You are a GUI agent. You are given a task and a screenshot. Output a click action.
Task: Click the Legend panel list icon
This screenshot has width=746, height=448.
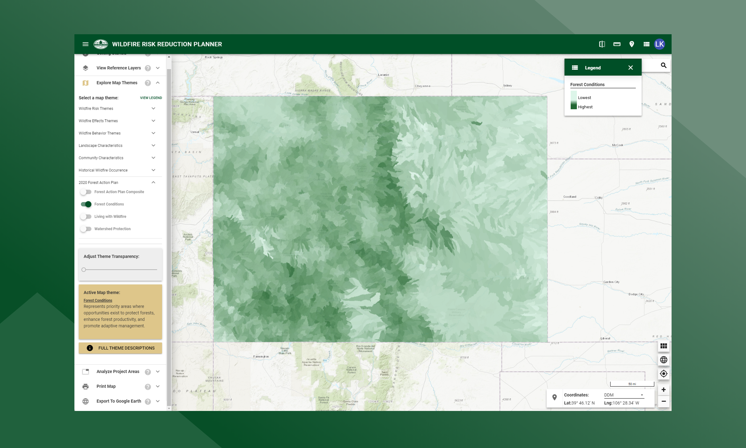coord(575,68)
